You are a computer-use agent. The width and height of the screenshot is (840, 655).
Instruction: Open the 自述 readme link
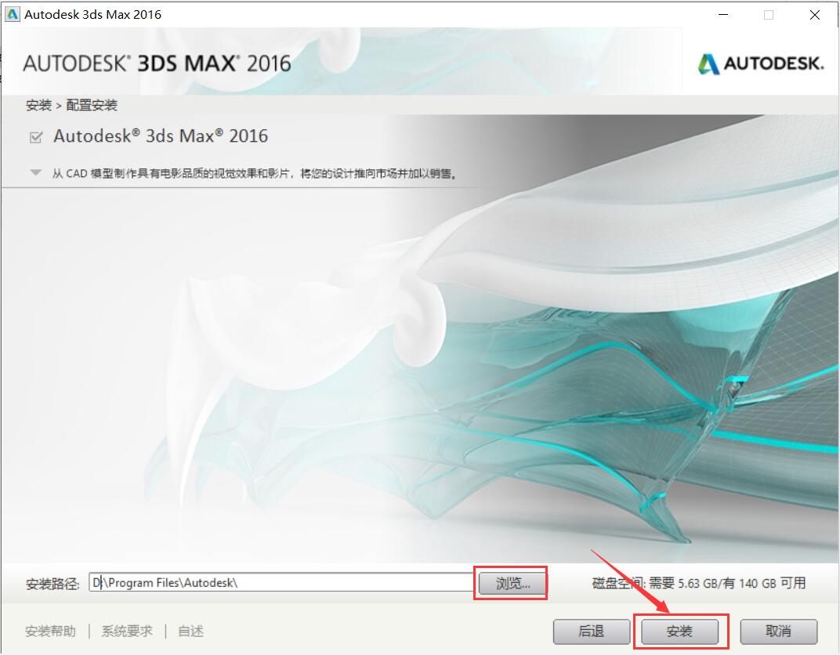pos(190,631)
